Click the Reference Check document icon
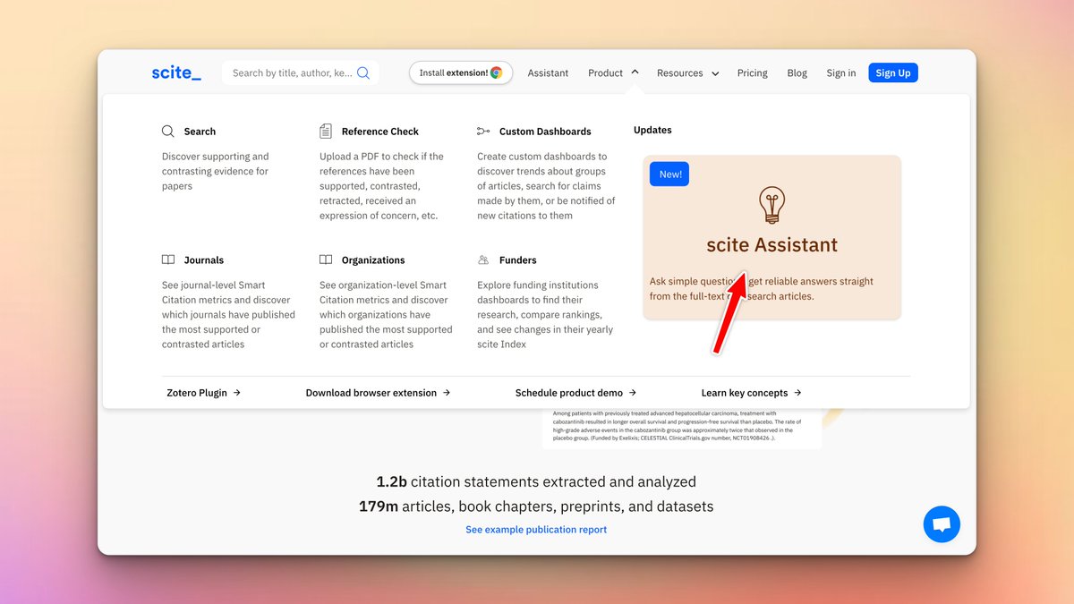The height and width of the screenshot is (604, 1074). tap(326, 131)
